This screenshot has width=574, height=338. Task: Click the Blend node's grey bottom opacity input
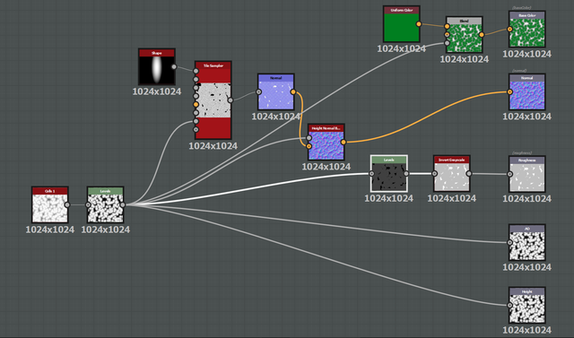447,43
